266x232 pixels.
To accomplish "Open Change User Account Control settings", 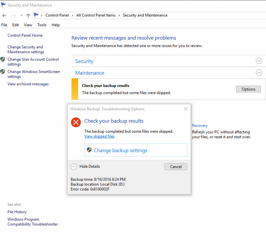I will (33, 62).
